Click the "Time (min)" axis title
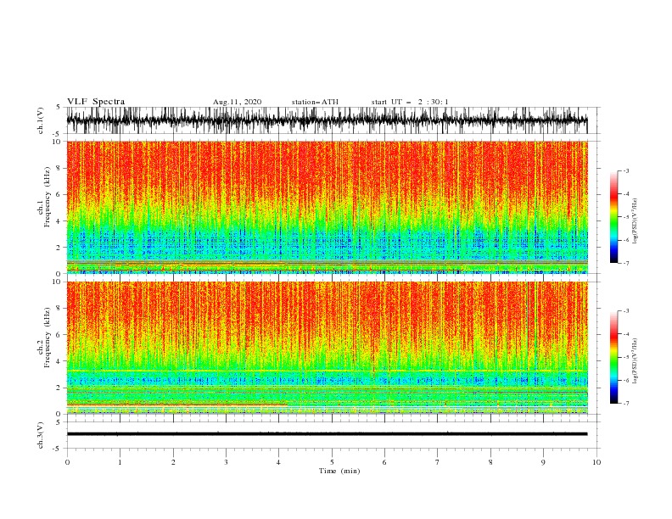Screen dimensions: 672x519 click(339, 471)
